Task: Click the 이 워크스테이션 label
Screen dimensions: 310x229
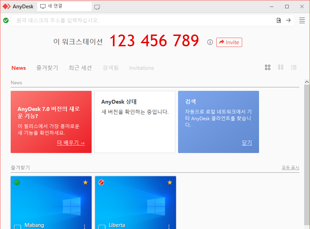Action: tap(78, 42)
